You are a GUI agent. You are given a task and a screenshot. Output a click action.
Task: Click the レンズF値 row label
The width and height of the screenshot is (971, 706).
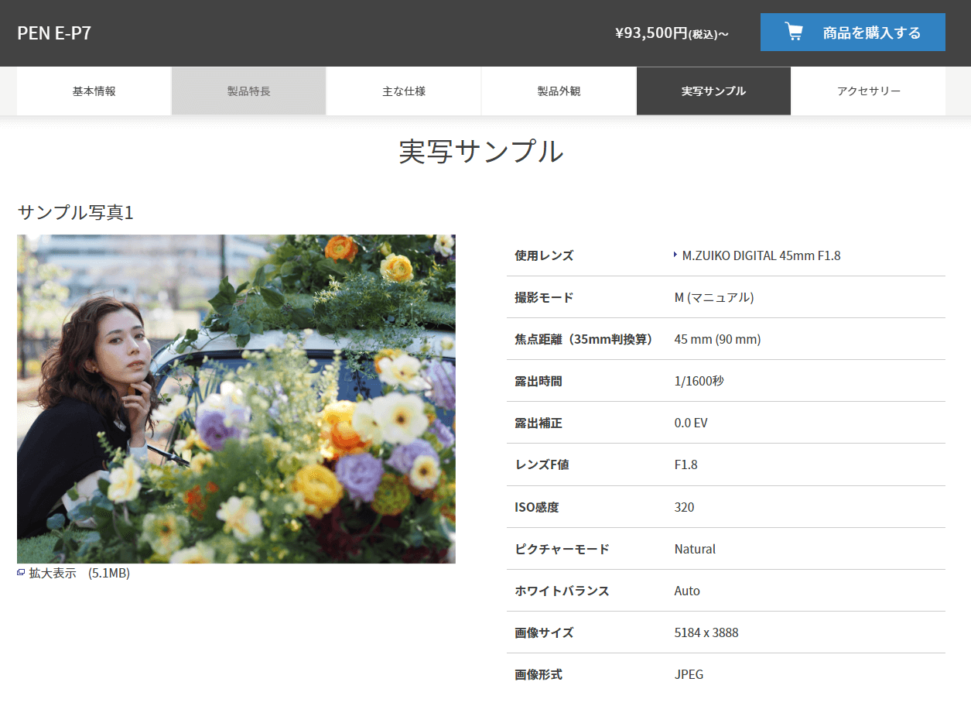[542, 464]
